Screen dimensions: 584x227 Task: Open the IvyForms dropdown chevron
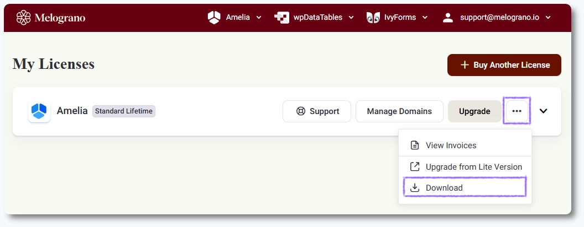(425, 18)
